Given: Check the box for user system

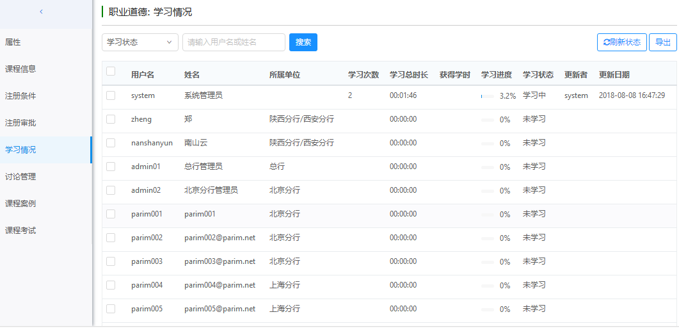Looking at the screenshot, I should [x=111, y=95].
